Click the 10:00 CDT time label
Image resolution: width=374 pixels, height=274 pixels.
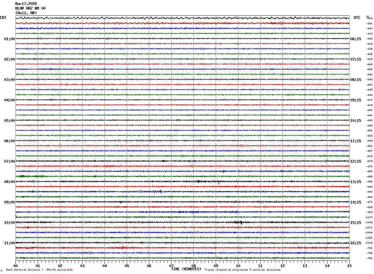10,223
